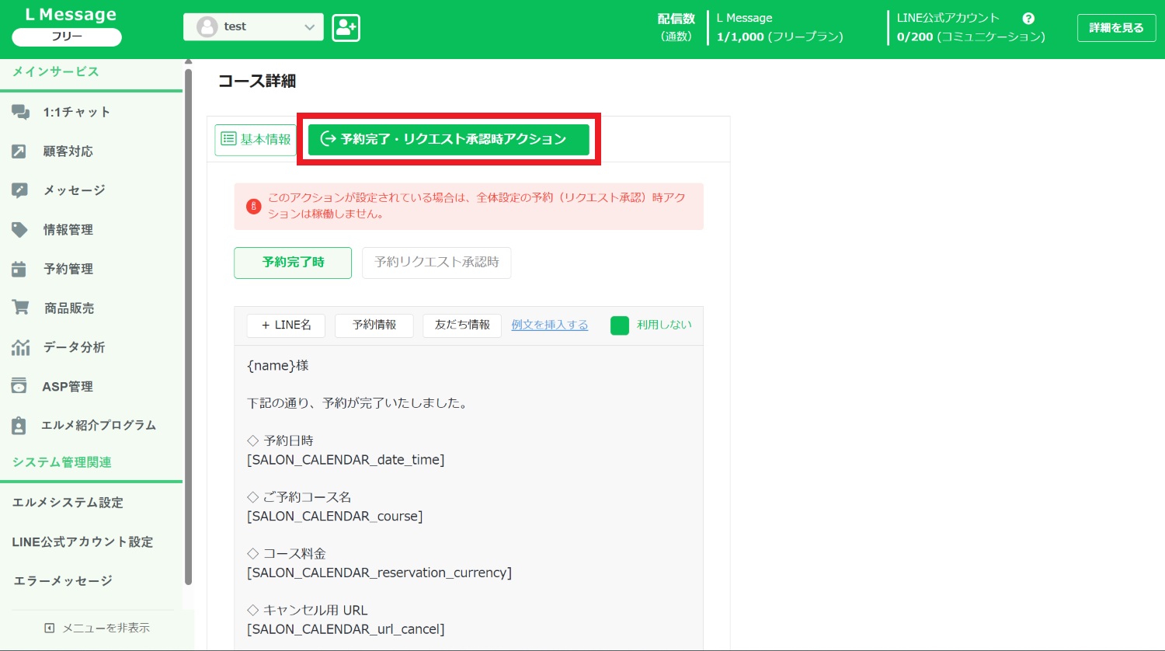Open the 予約情報 variable dropdown
This screenshot has width=1165, height=651.
point(374,325)
